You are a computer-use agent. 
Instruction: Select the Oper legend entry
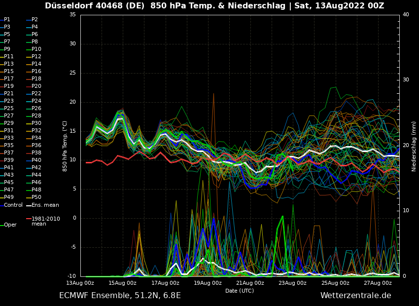click(x=10, y=225)
